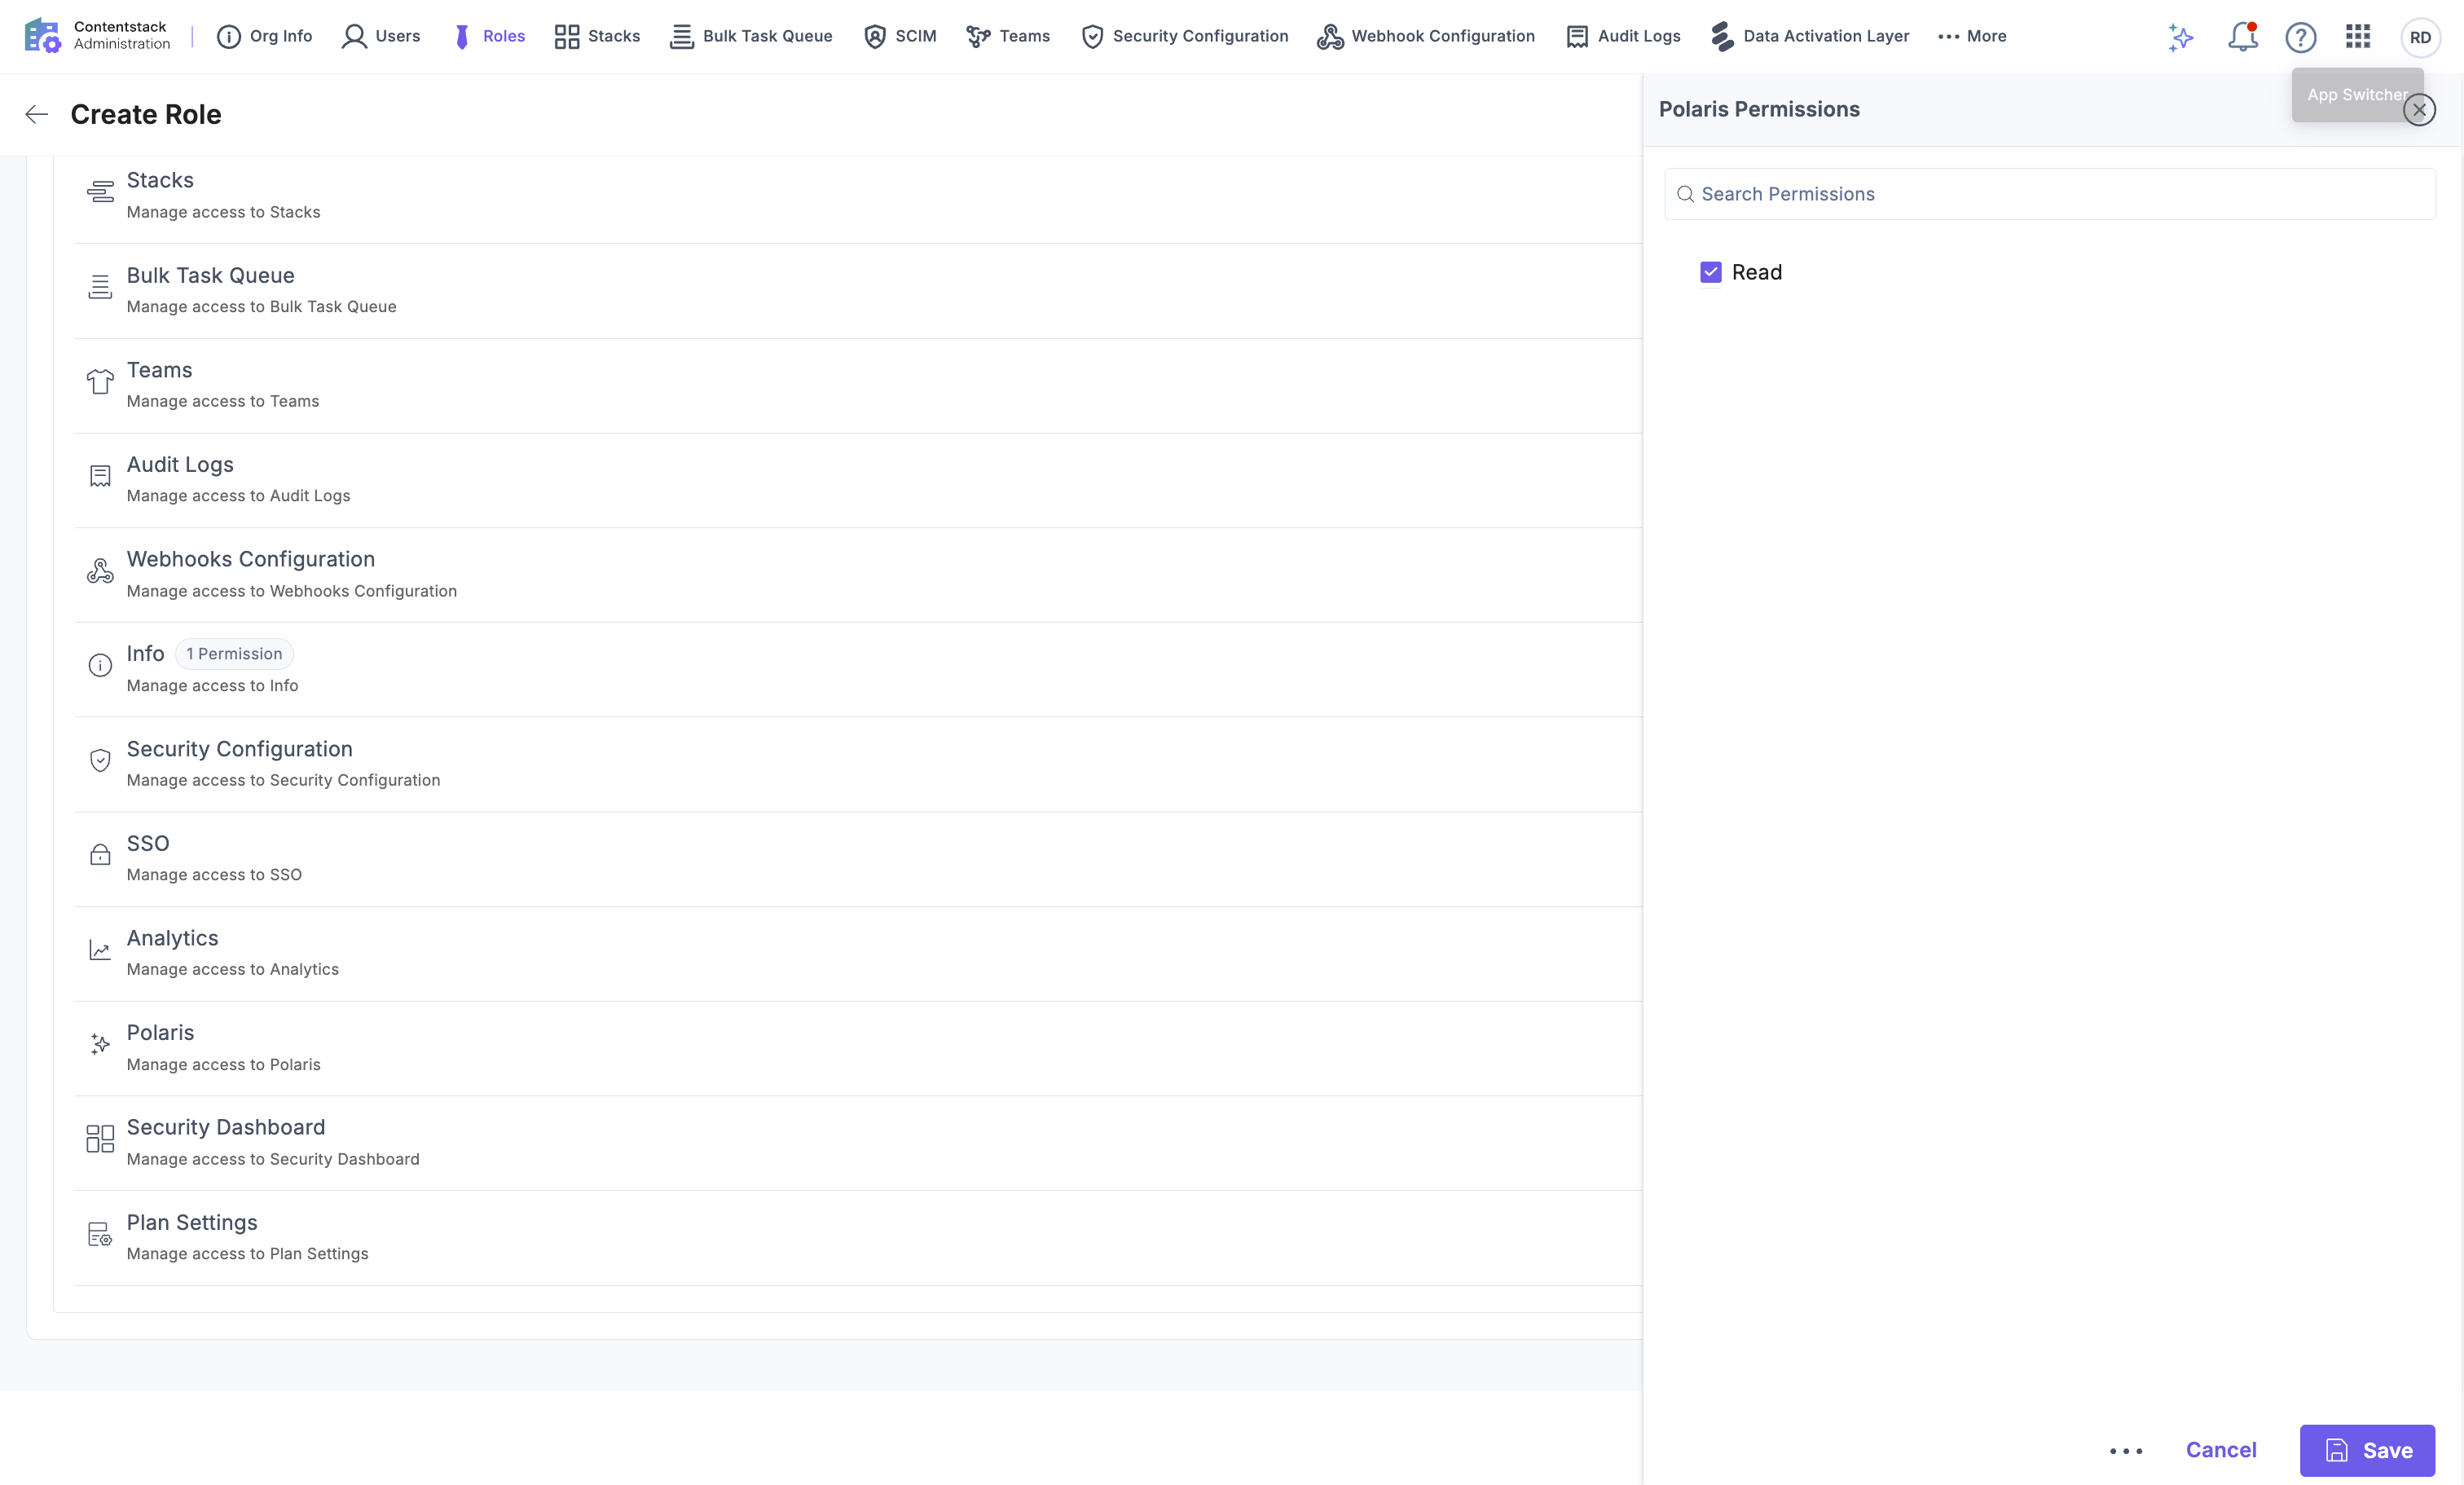2464x1485 pixels.
Task: Save the Polaris permissions
Action: tap(2367, 1450)
